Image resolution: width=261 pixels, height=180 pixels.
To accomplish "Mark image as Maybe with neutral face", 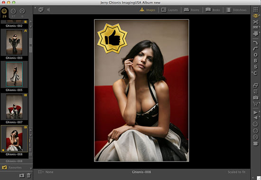I will point(255,131).
